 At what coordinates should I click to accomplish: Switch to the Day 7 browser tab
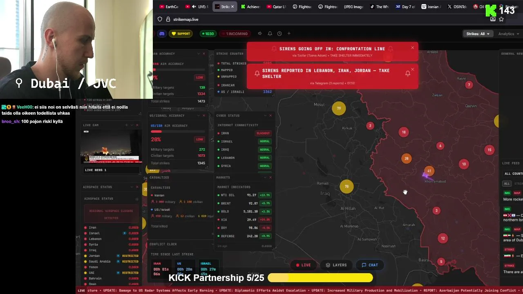click(x=405, y=7)
